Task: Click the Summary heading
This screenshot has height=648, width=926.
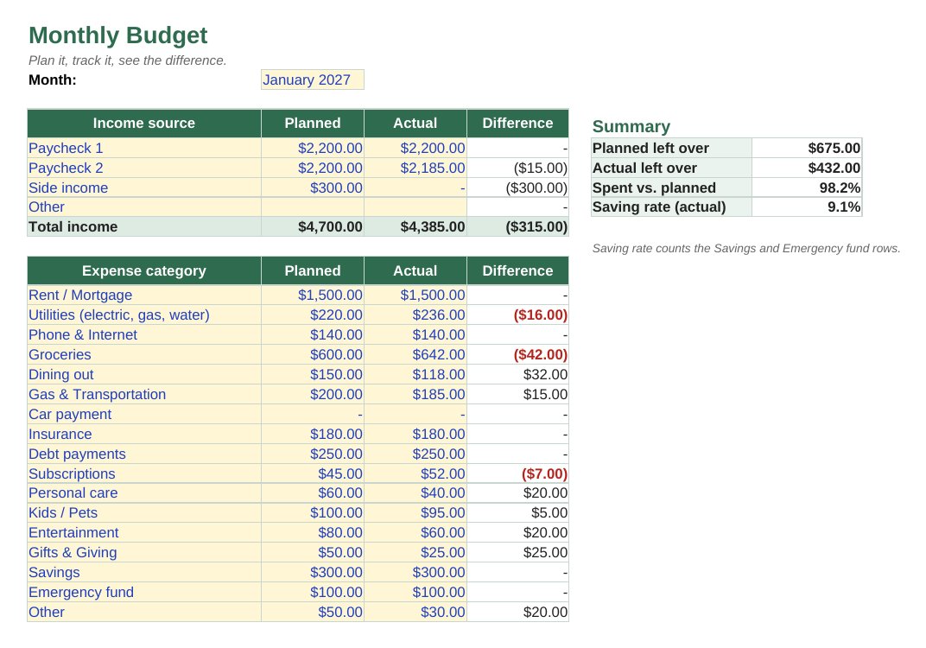Action: [x=631, y=126]
